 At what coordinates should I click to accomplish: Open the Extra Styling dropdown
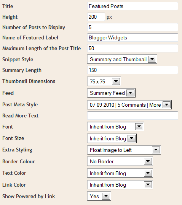(x=124, y=150)
